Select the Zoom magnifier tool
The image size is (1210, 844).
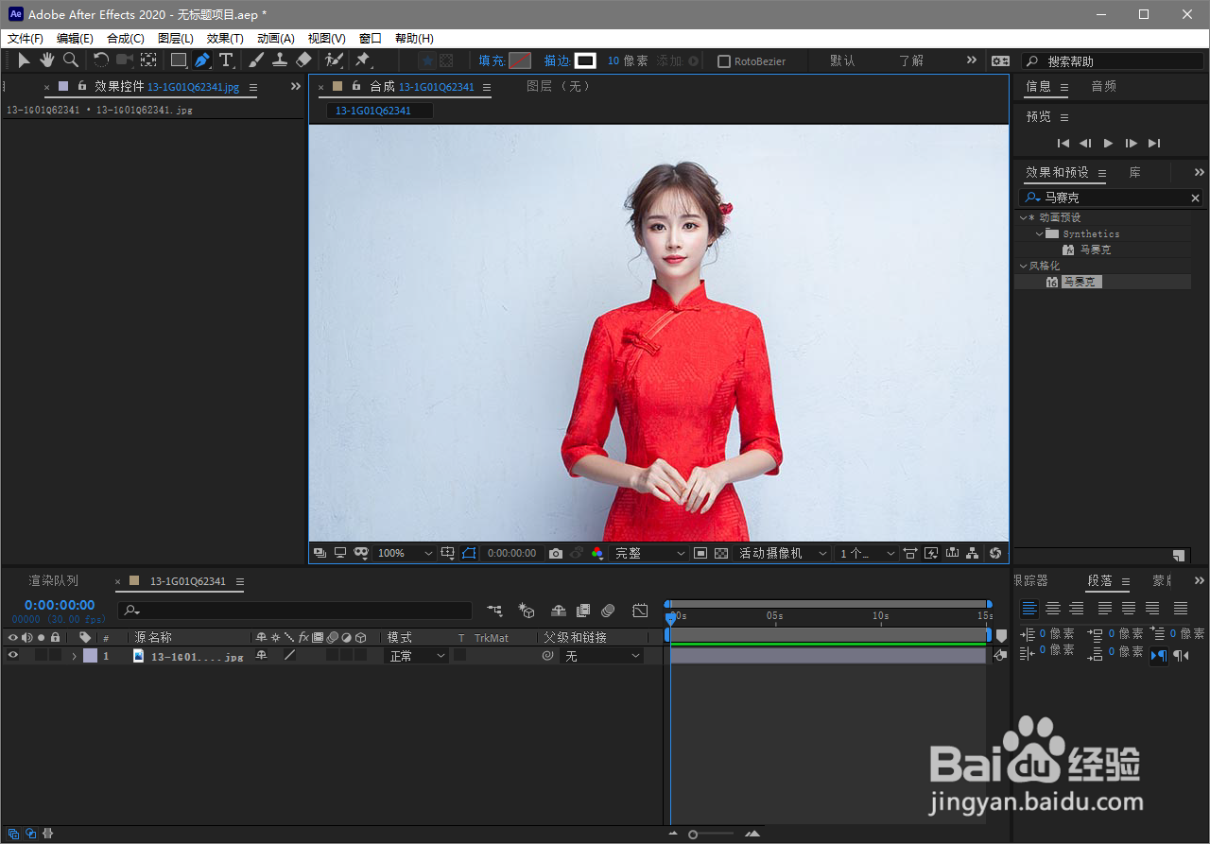(x=70, y=60)
